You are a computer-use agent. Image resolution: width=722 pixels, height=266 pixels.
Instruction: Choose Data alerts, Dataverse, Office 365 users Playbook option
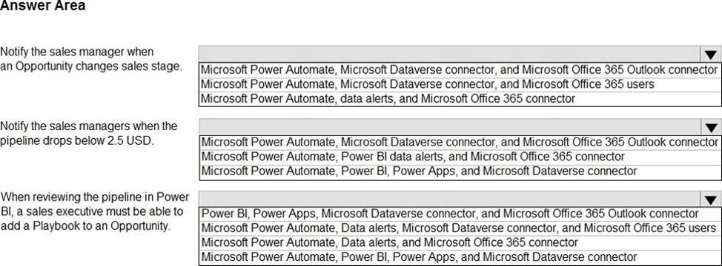460,228
